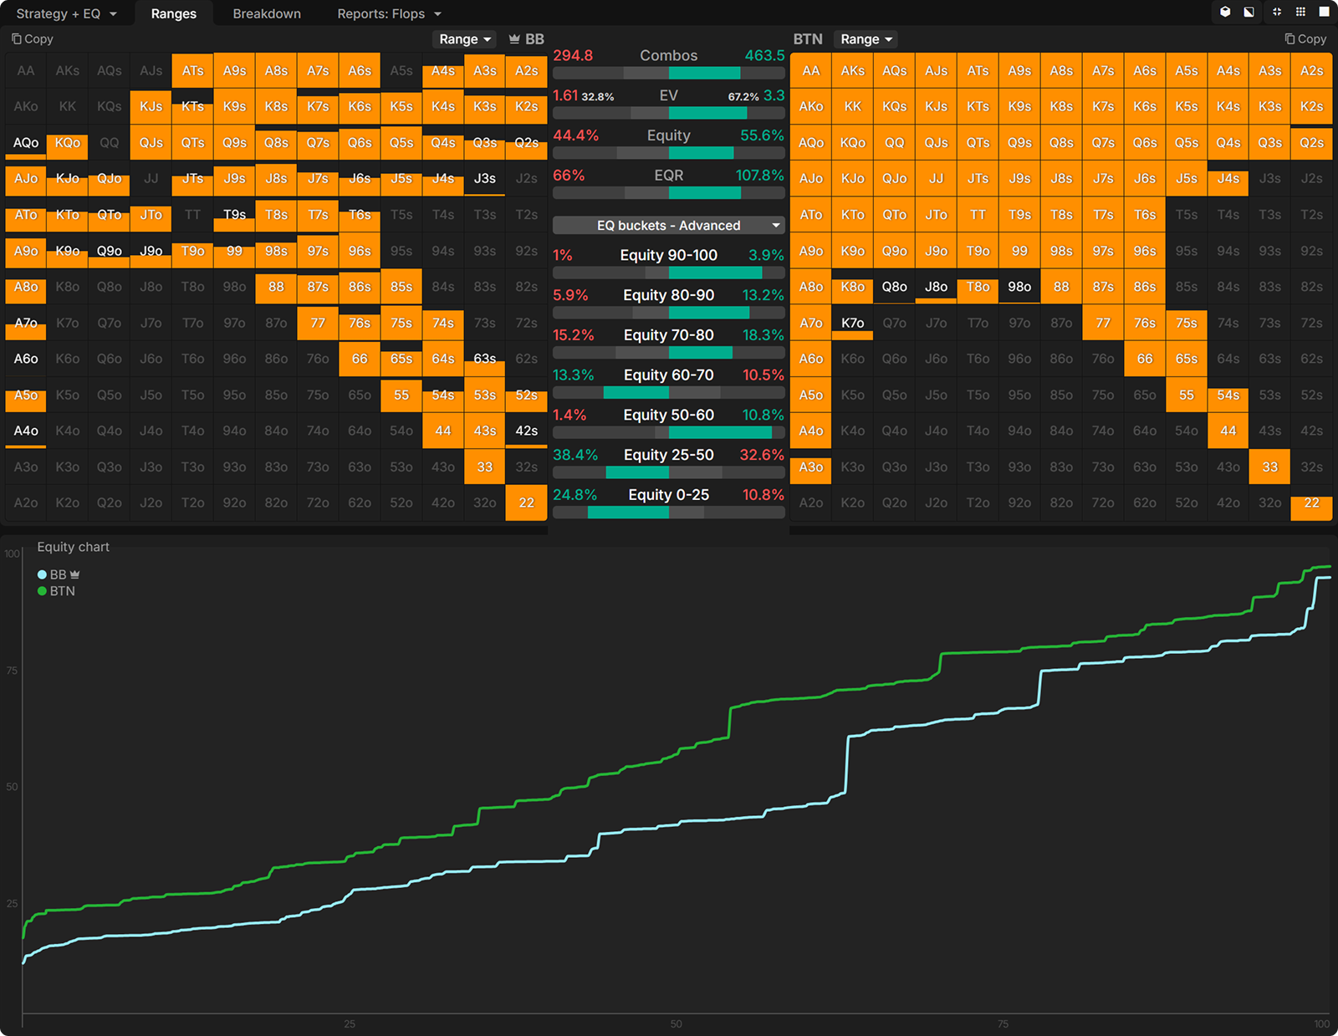This screenshot has height=1036, width=1338.
Task: Select the solid white square layout icon
Action: [1324, 12]
